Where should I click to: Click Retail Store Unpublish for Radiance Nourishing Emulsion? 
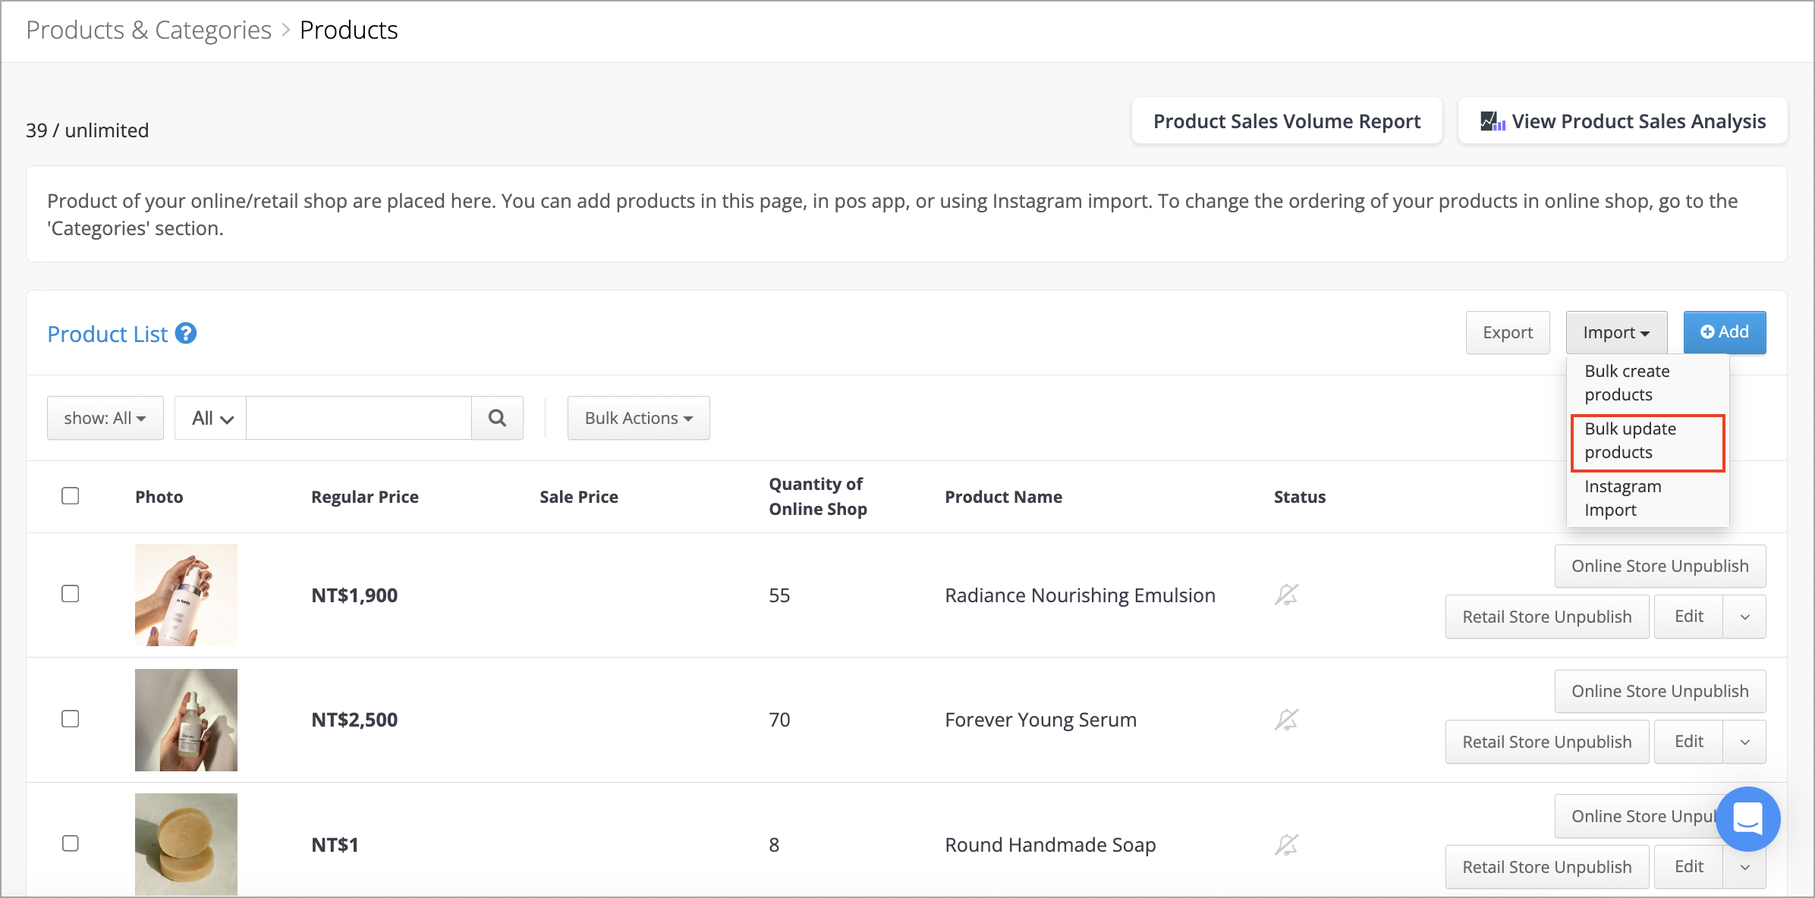tap(1547, 617)
